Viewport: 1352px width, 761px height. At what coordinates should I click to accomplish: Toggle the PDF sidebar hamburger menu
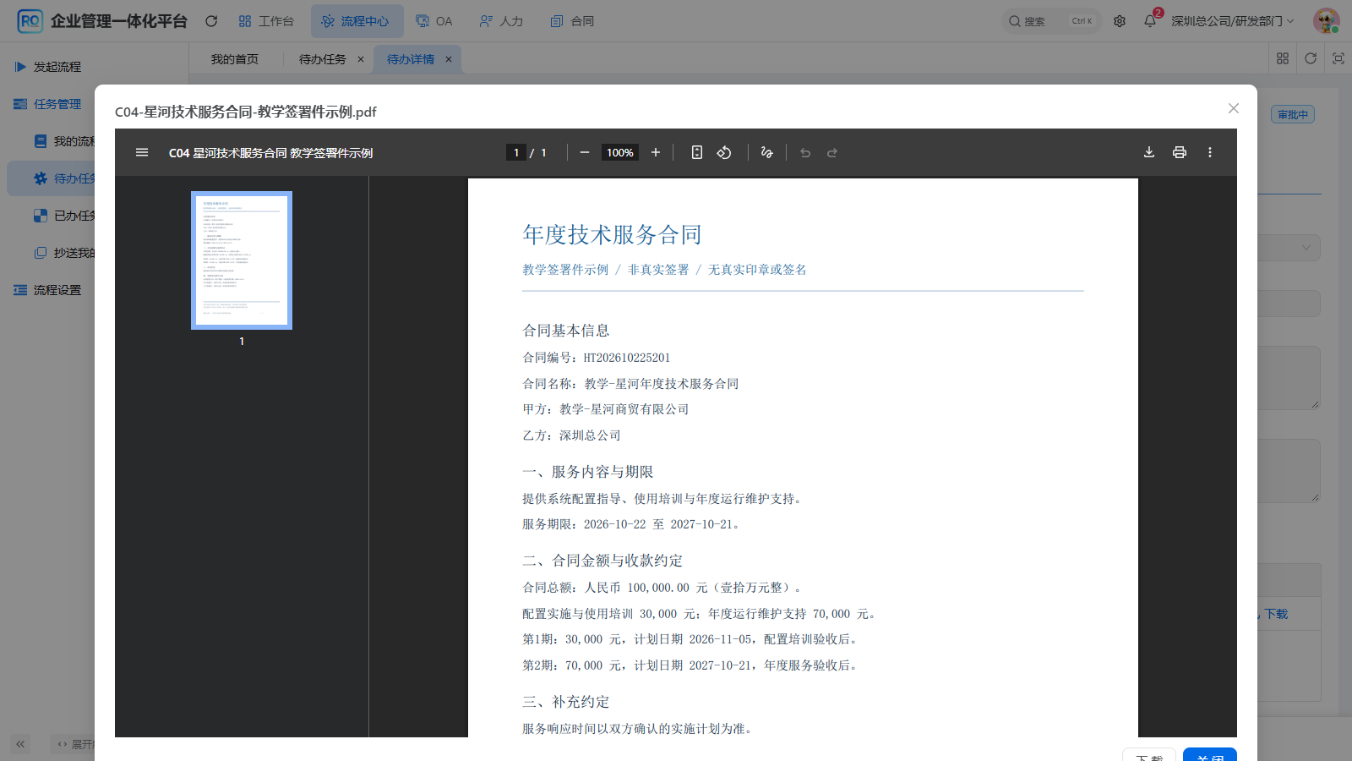pyautogui.click(x=142, y=152)
